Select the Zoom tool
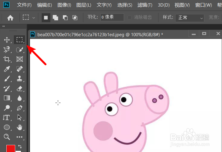Image resolution: width=222 pixels, height=152 pixels. click(7, 137)
